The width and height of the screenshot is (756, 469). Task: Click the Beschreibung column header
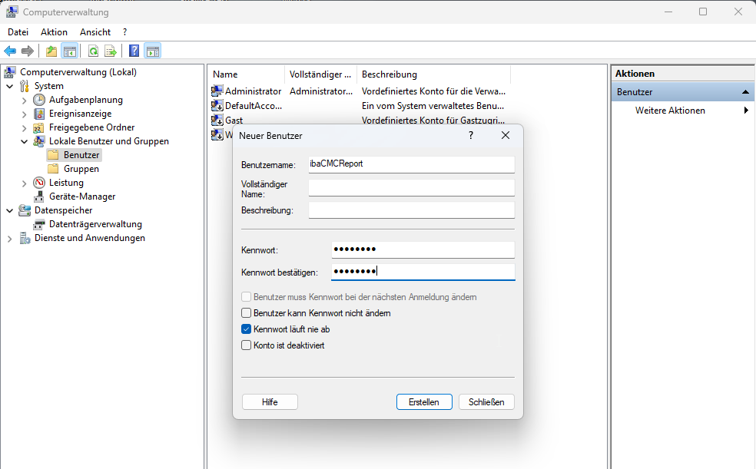point(433,74)
